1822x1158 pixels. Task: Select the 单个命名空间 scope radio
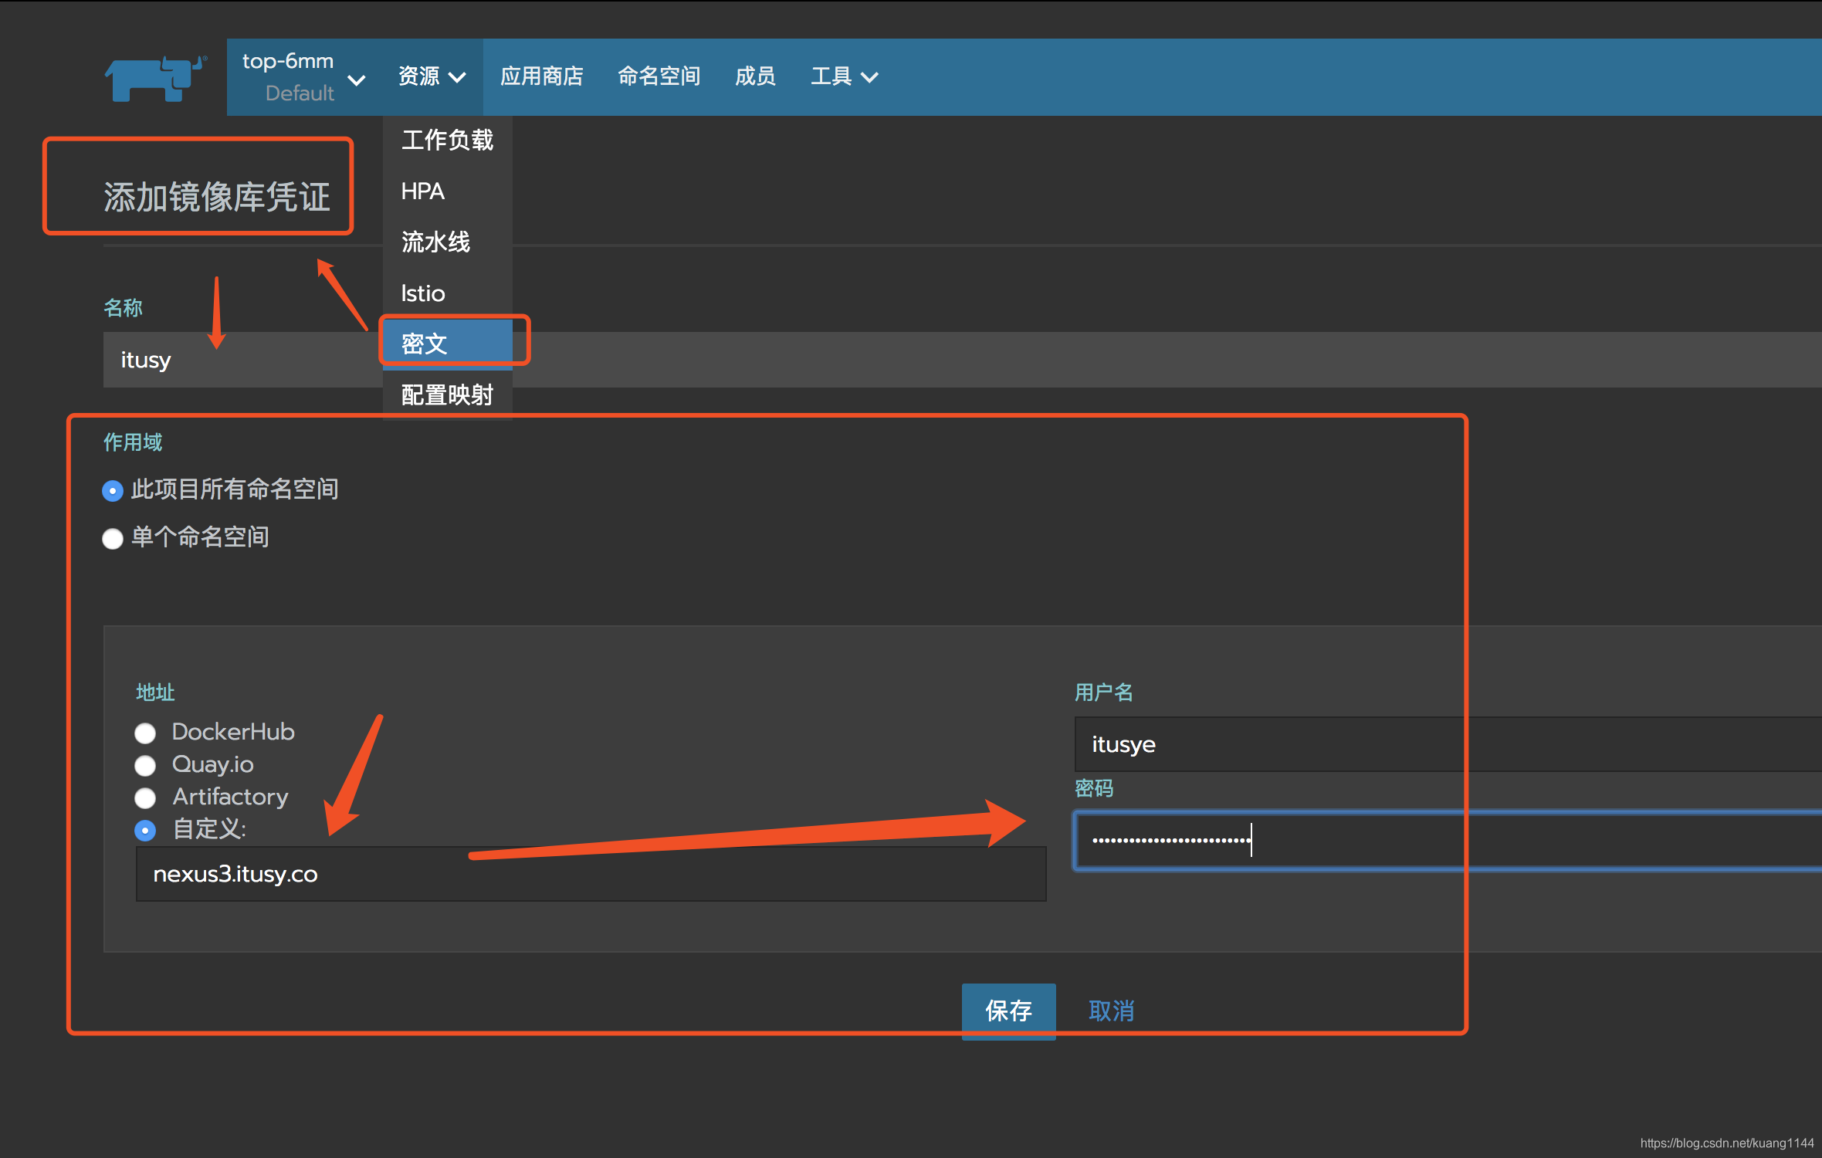(113, 538)
